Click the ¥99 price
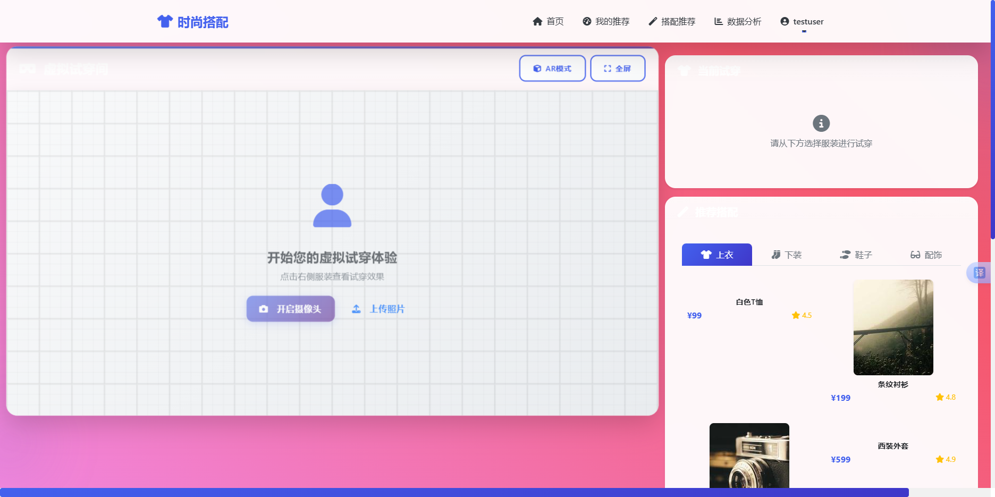This screenshot has width=995, height=497. 694,315
